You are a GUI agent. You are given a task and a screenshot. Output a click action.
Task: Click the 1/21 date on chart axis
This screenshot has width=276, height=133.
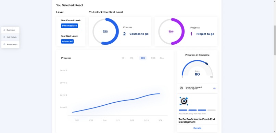pos(77,120)
